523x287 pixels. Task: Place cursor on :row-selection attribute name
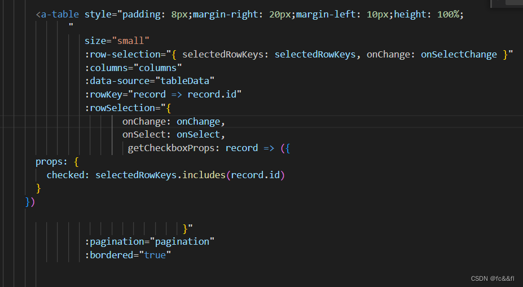click(123, 54)
